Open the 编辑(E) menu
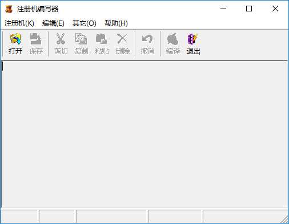This screenshot has width=289, height=224. [53, 23]
